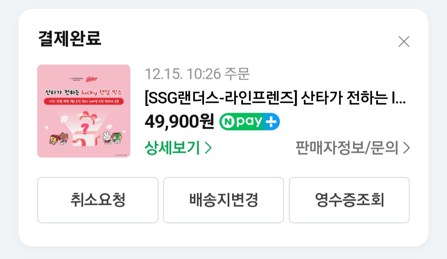Open 판매자정보/문의 seller inquiry link

pyautogui.click(x=353, y=148)
